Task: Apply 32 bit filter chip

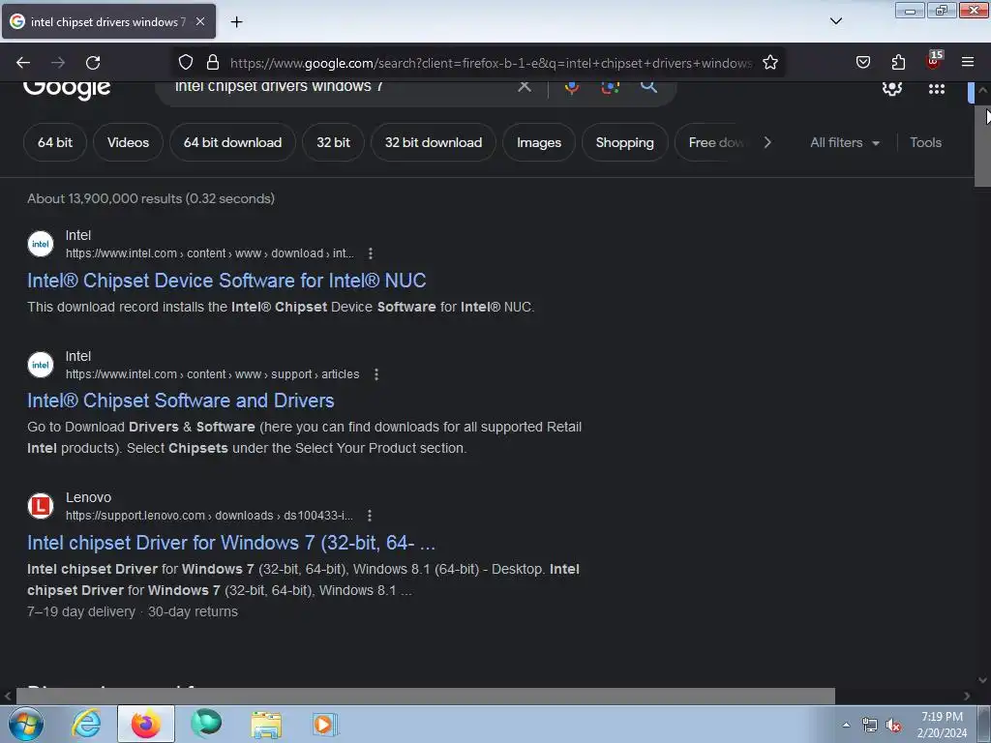Action: coord(333,143)
